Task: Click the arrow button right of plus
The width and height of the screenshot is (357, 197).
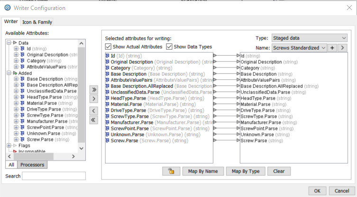Action: (x=342, y=48)
